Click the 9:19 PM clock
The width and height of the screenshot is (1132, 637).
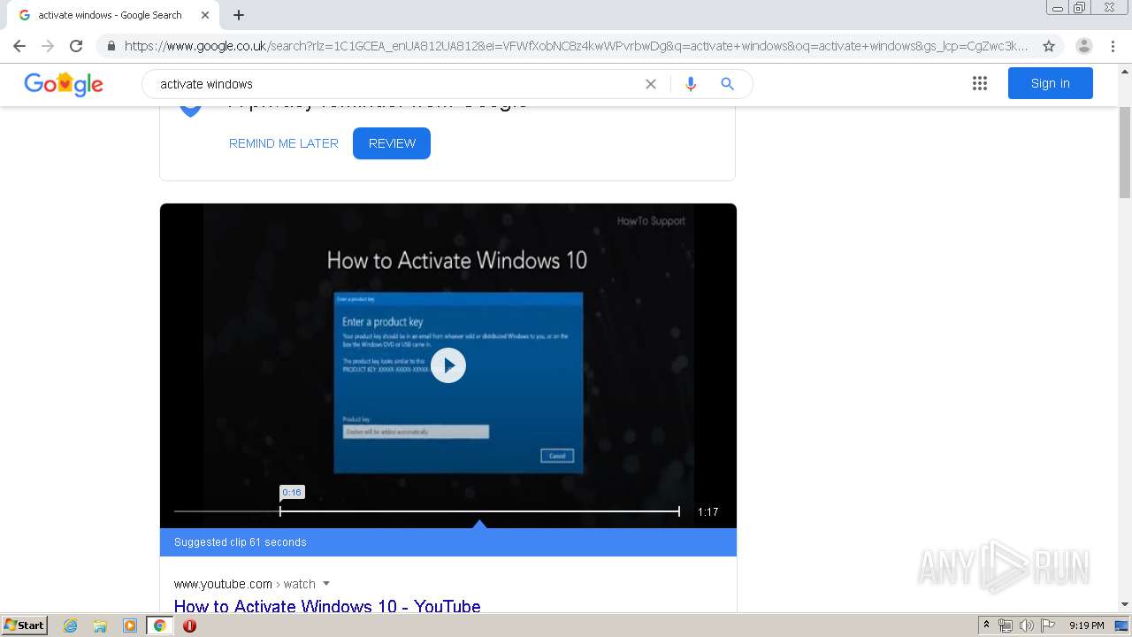[1086, 625]
